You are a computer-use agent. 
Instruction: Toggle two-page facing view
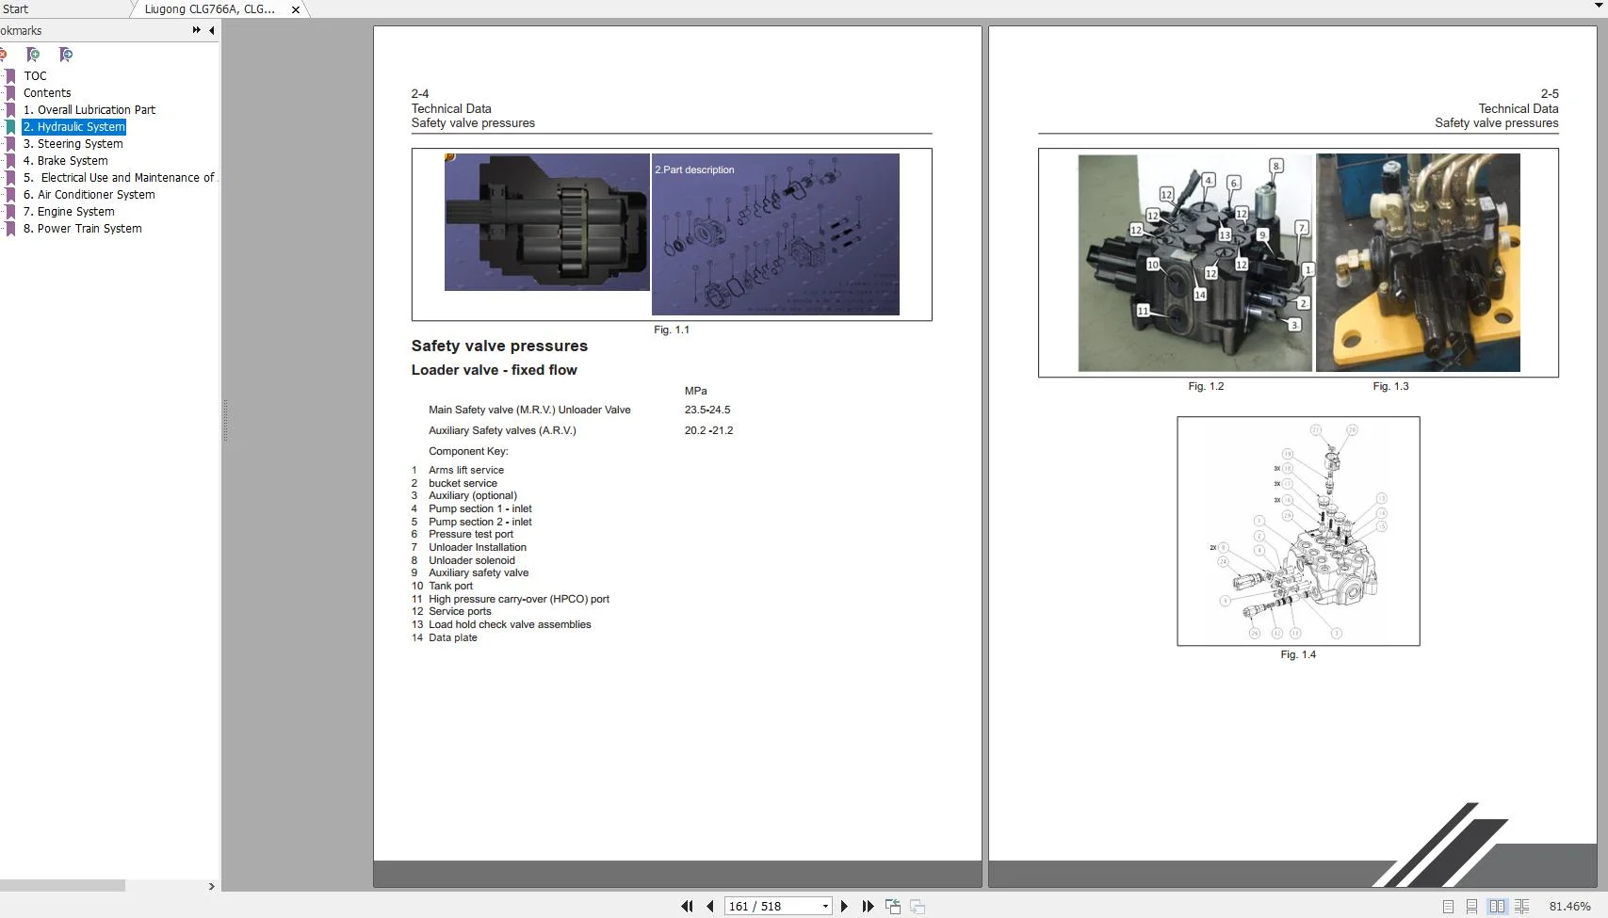[1496, 907]
